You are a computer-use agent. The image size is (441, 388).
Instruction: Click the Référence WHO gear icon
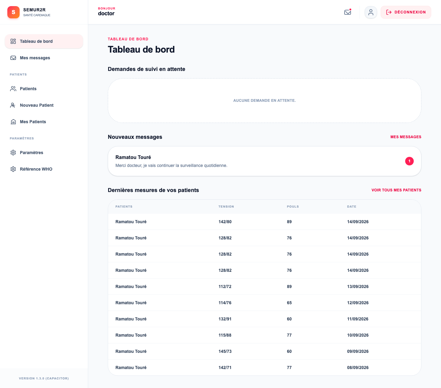point(13,169)
